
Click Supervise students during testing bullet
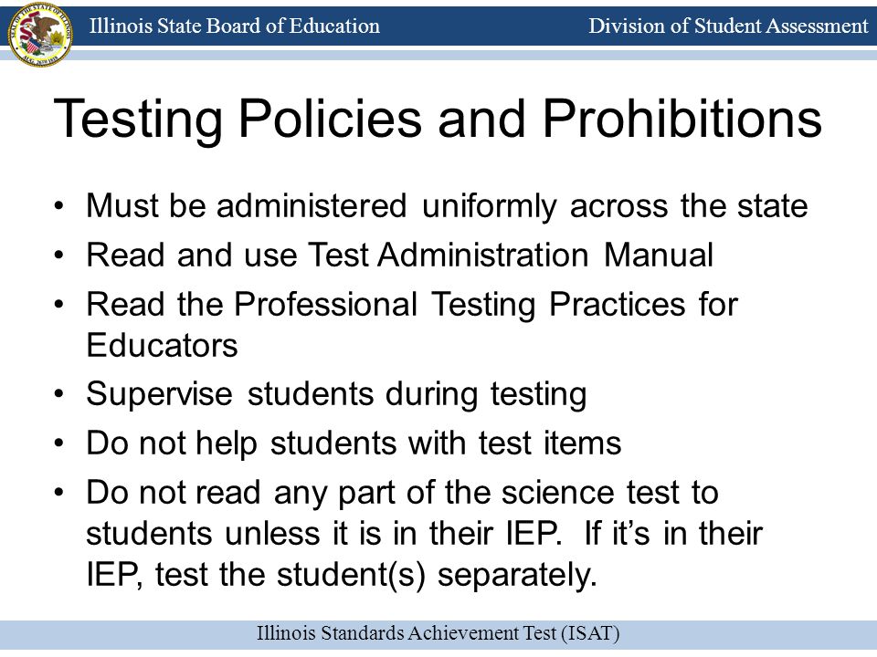coord(336,394)
